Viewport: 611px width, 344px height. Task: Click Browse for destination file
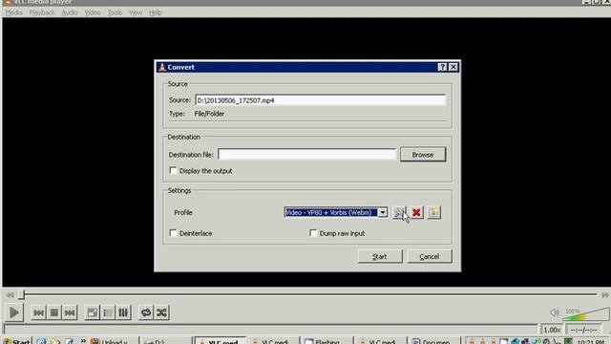click(423, 155)
